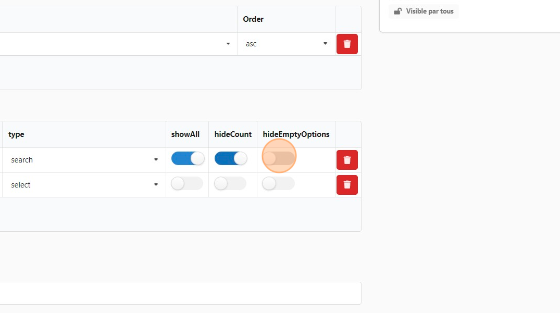The image size is (560, 313).
Task: Delete the asc sort order row
Action: click(x=347, y=44)
